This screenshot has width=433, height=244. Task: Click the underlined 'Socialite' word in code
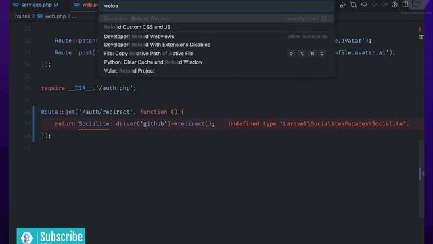pos(94,124)
